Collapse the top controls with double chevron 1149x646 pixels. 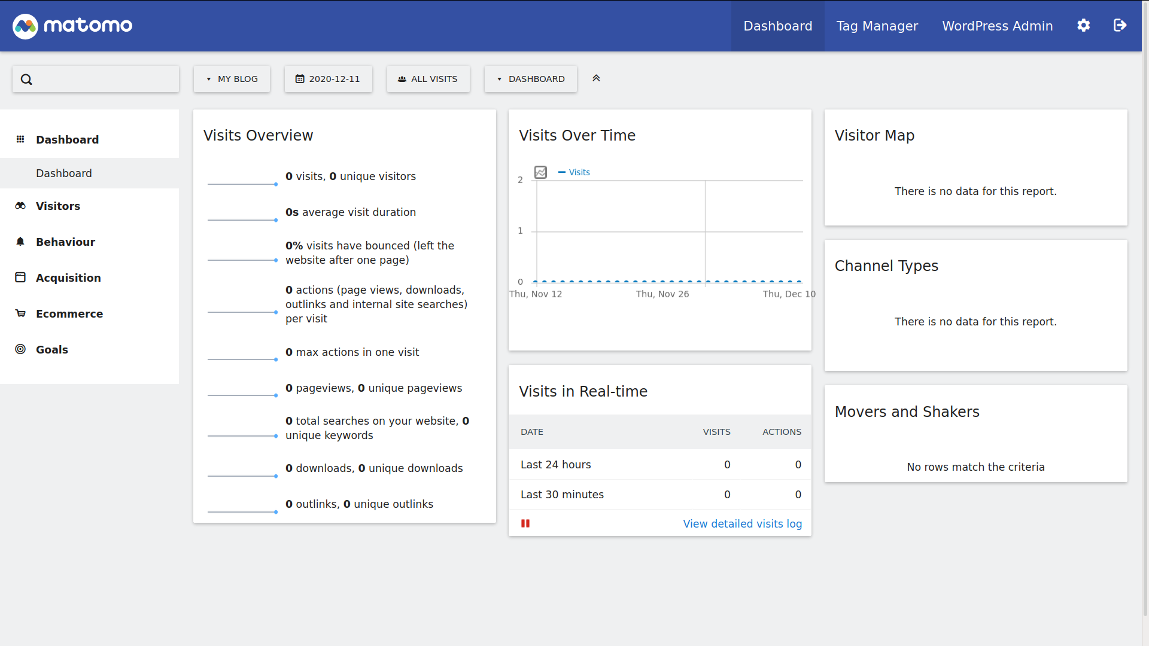click(596, 78)
